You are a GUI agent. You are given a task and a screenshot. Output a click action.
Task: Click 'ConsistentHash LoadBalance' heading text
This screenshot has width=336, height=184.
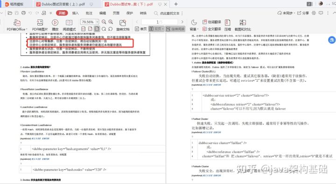pos(36,125)
